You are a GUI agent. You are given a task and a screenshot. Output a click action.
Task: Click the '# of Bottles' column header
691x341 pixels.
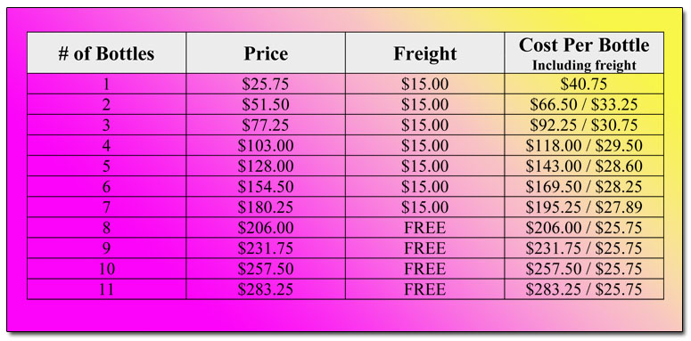pyautogui.click(x=107, y=53)
